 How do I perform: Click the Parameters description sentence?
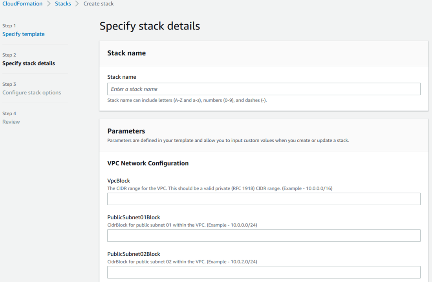click(x=228, y=141)
